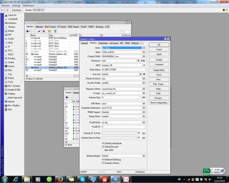Switch to EoIP Tunnel tab in Interface List
The height and width of the screenshot is (183, 229).
point(50,27)
